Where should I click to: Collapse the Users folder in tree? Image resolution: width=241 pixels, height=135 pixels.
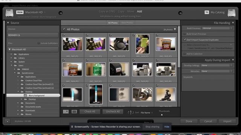point(11,65)
